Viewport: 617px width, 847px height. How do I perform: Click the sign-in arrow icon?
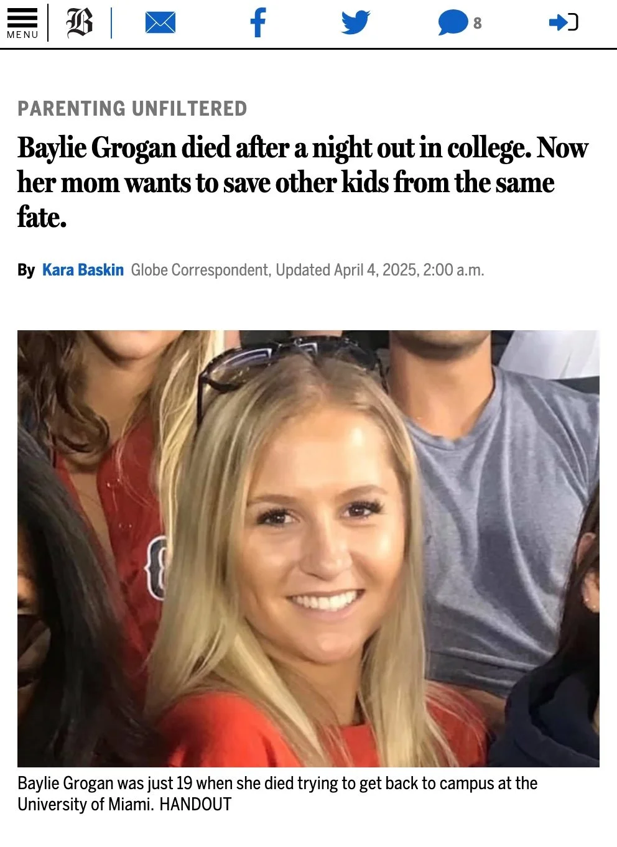tap(564, 23)
